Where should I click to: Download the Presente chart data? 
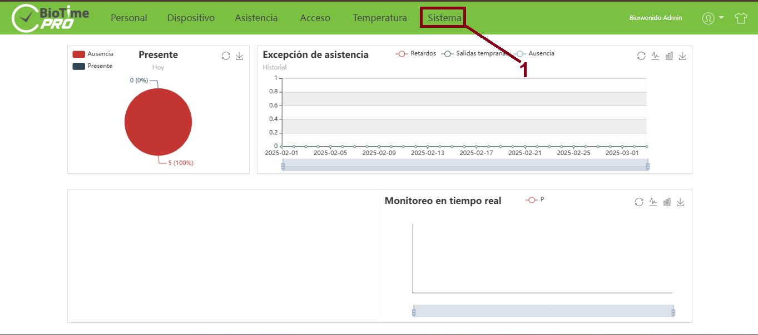pyautogui.click(x=239, y=56)
